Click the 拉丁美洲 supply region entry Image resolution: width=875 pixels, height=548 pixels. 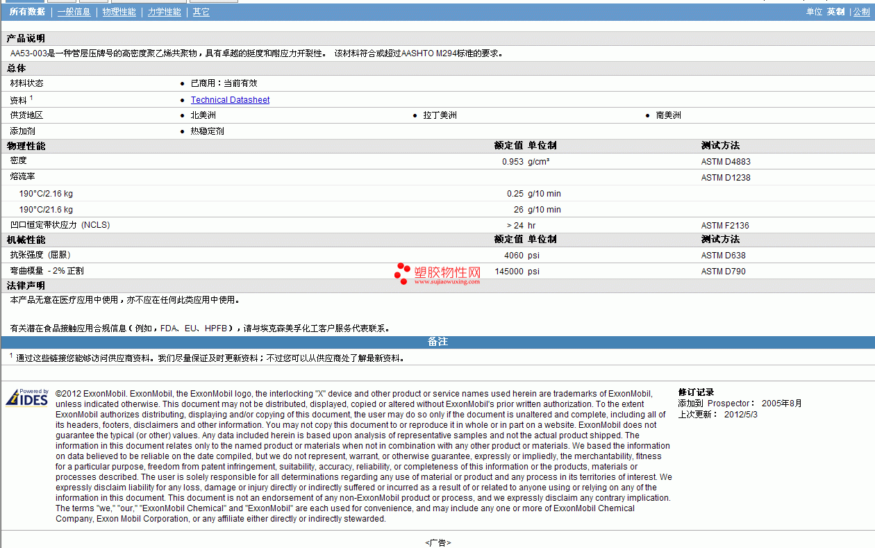tap(440, 115)
